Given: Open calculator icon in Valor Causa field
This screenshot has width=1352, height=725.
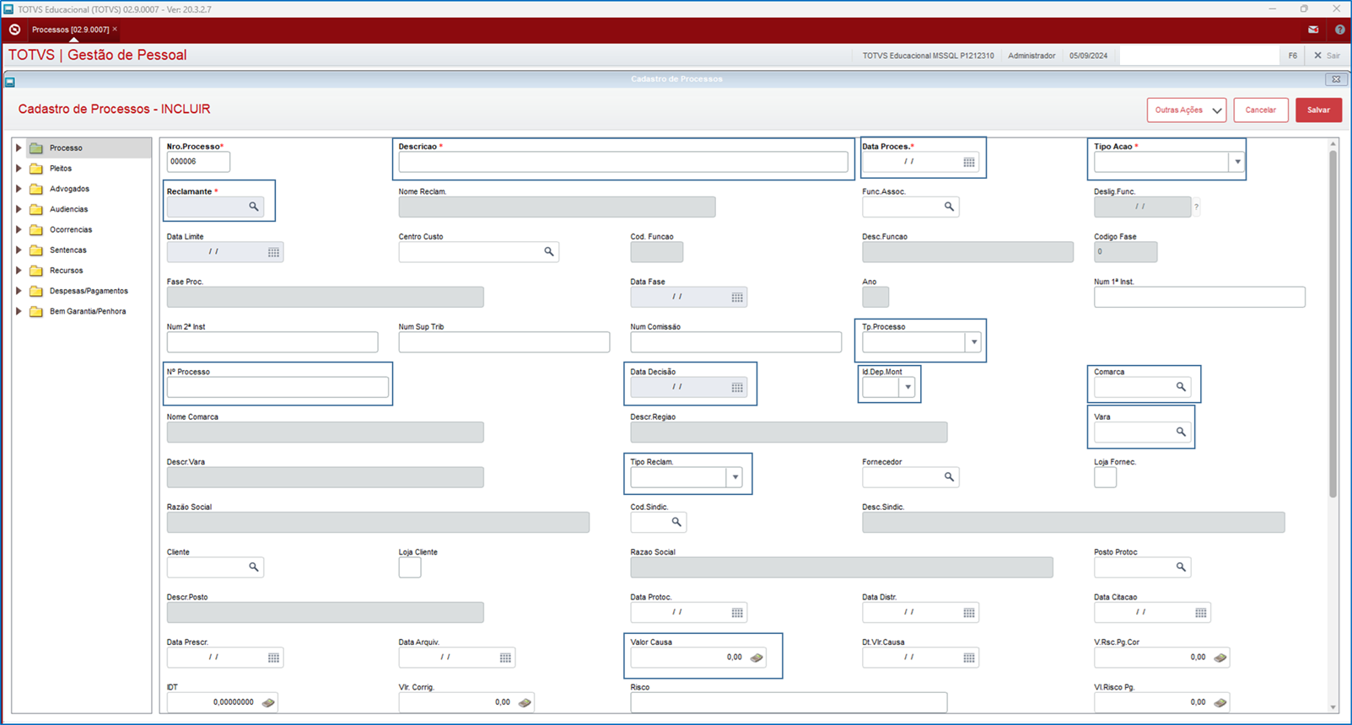Looking at the screenshot, I should tap(757, 658).
